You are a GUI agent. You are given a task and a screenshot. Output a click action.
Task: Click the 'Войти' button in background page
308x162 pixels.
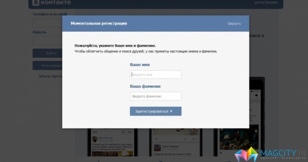48,53
